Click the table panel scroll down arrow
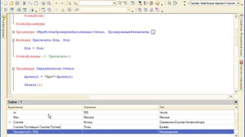 click(236, 135)
